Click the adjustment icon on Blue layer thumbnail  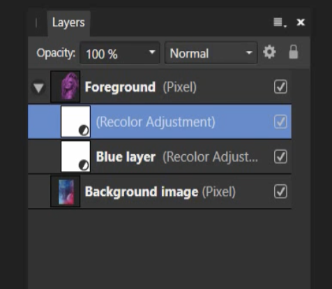tap(84, 165)
